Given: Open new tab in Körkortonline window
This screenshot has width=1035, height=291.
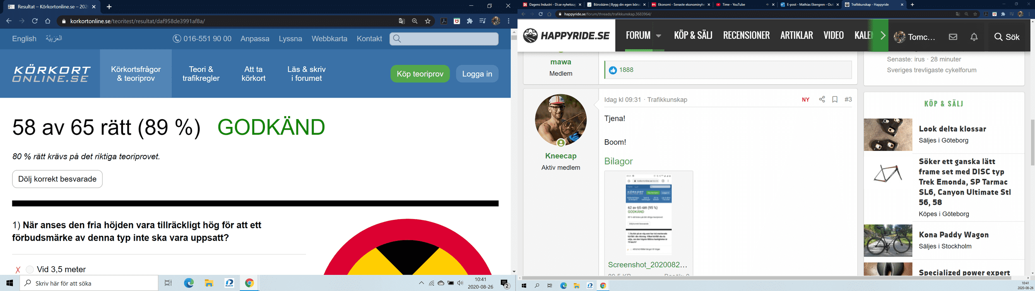Looking at the screenshot, I should tap(109, 7).
